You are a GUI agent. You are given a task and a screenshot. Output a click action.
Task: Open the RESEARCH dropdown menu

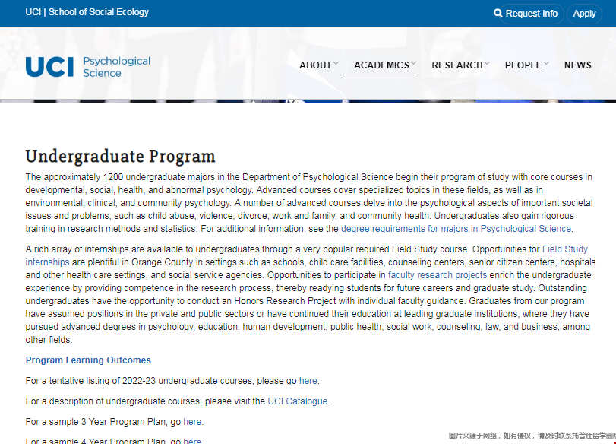[456, 65]
